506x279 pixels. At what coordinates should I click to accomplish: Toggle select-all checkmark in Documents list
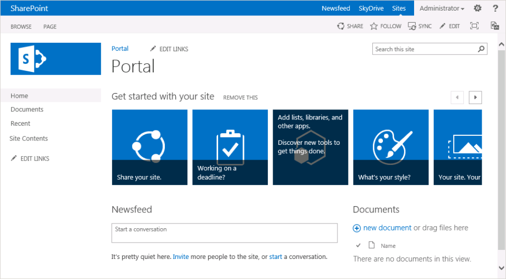(358, 245)
